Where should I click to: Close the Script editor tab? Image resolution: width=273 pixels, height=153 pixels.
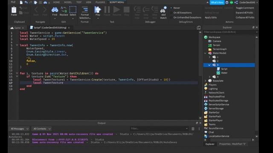[69, 28]
